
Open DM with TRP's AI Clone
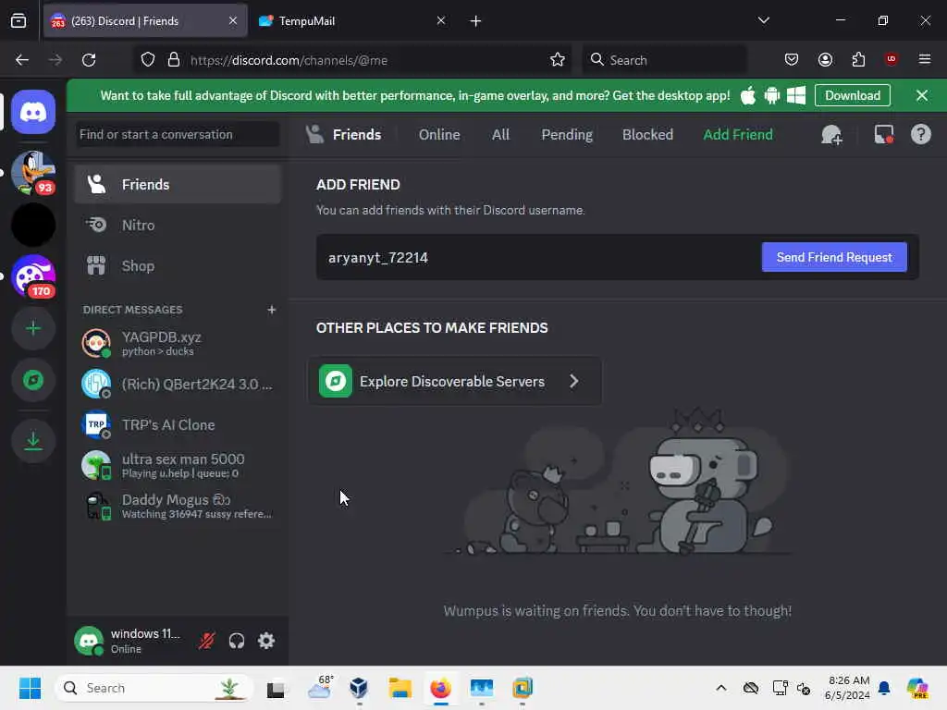[178, 424]
